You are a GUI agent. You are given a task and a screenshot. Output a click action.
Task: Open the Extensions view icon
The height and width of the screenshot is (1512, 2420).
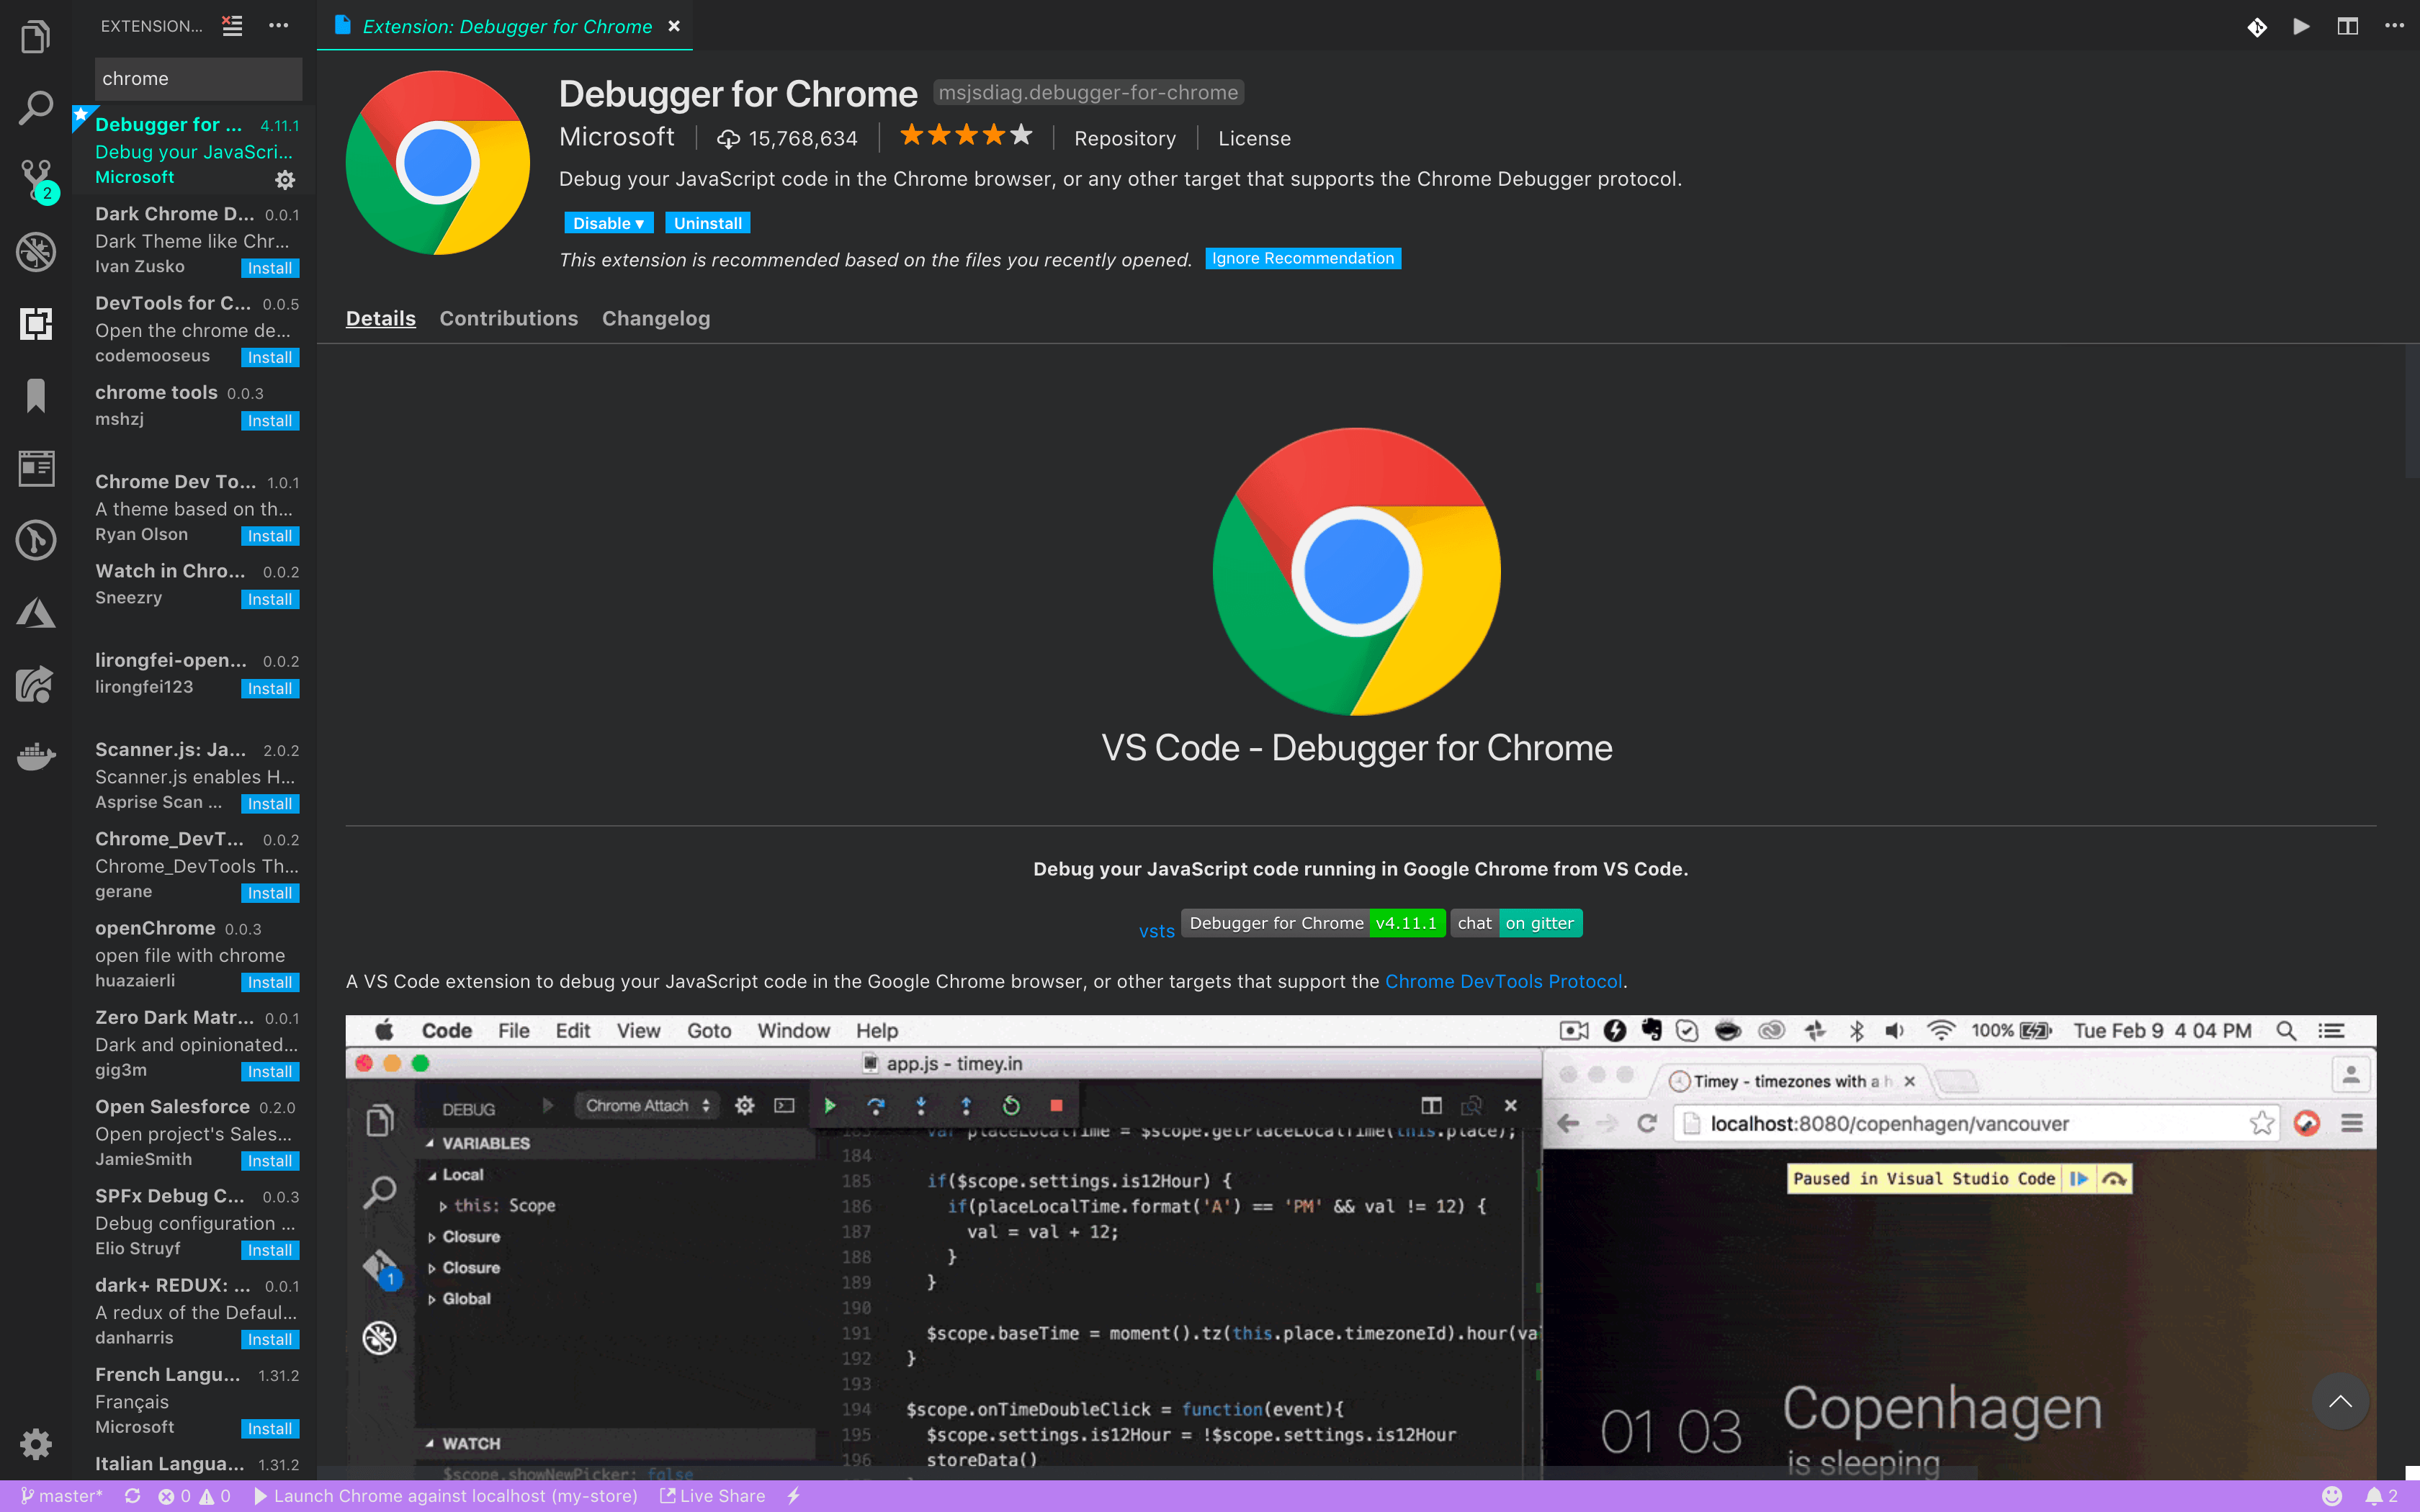tap(36, 323)
